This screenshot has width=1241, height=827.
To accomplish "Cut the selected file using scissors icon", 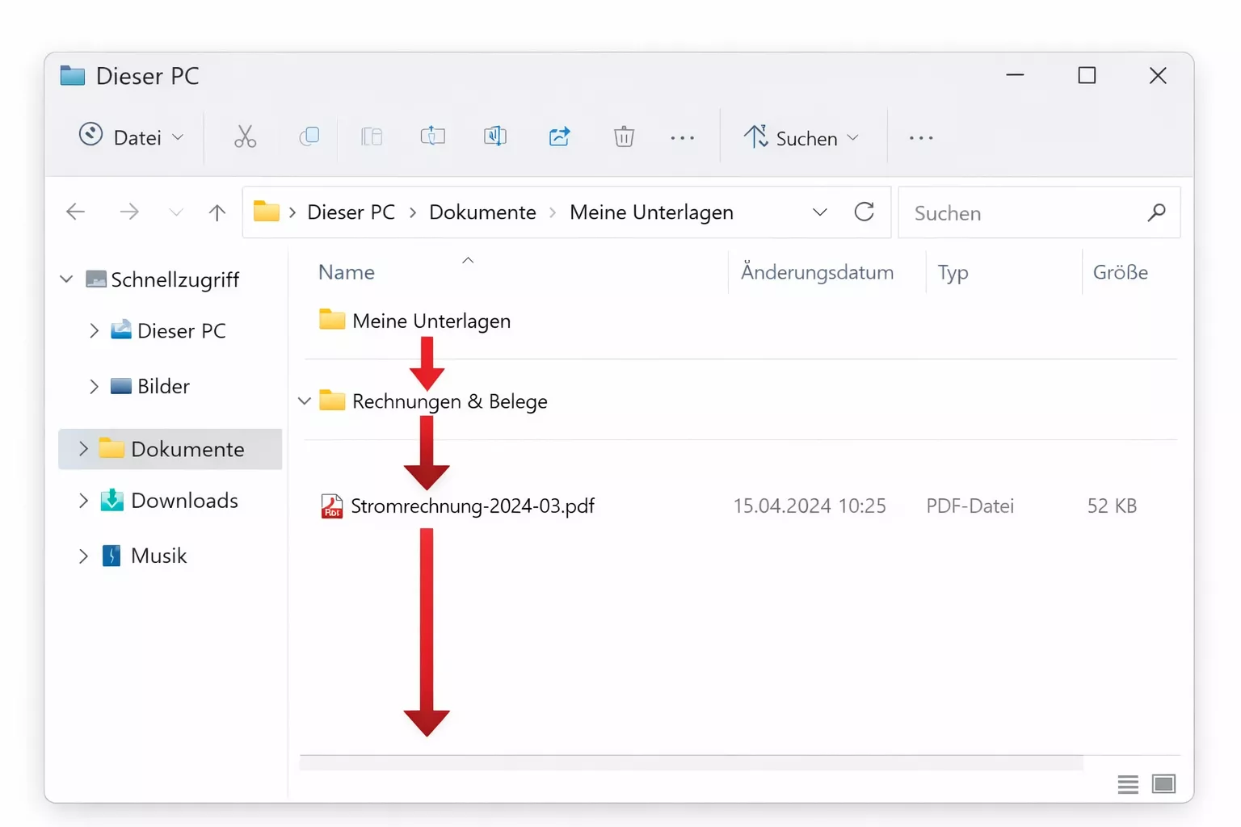I will pyautogui.click(x=245, y=136).
